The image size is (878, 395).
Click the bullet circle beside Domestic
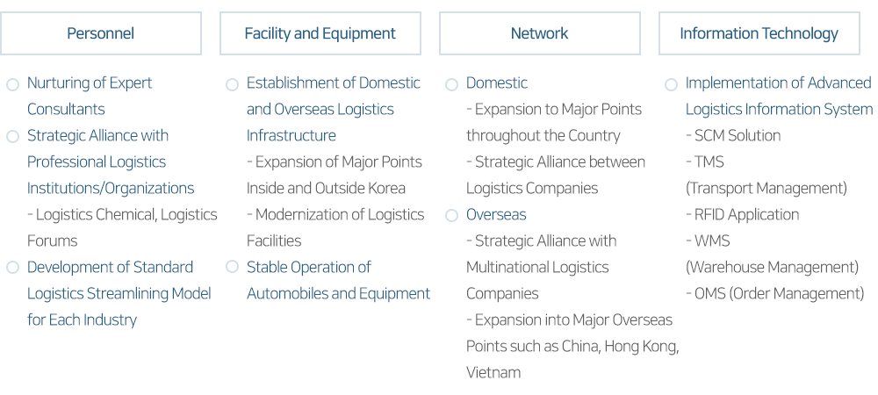pos(452,85)
